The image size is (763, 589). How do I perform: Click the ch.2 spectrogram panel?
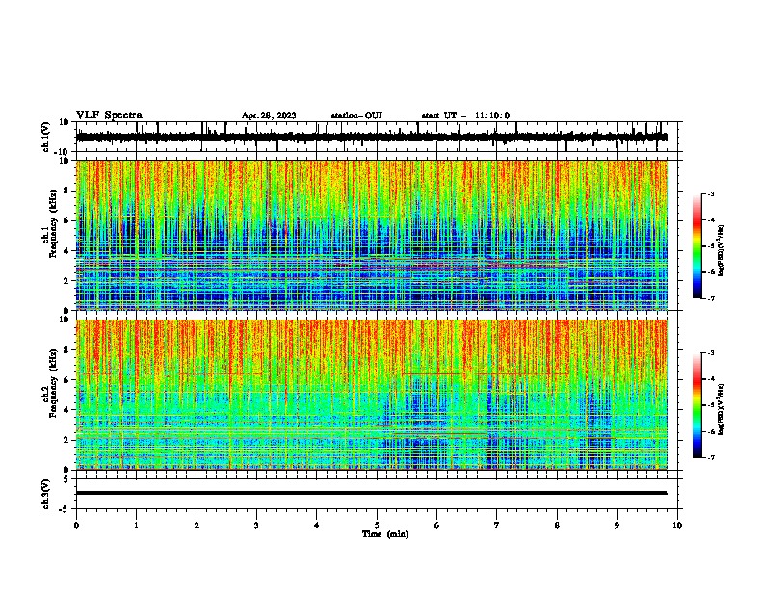click(x=371, y=395)
